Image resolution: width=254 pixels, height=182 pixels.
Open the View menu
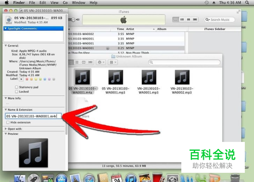click(54, 3)
